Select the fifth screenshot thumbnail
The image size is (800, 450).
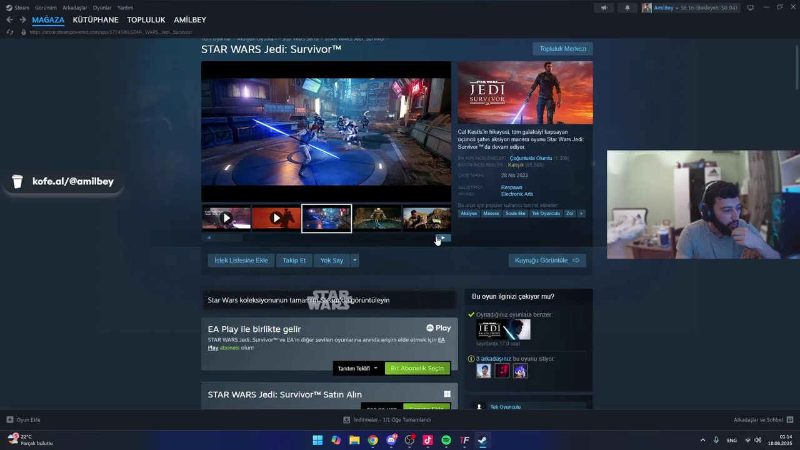click(x=427, y=218)
